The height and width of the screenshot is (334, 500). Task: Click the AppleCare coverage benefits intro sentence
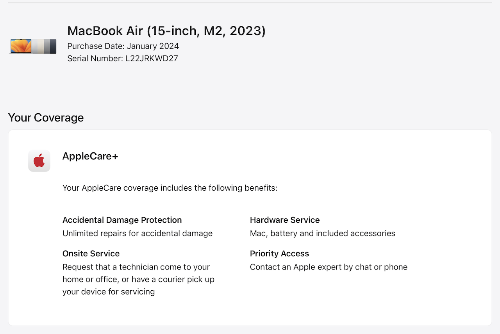pyautogui.click(x=170, y=188)
